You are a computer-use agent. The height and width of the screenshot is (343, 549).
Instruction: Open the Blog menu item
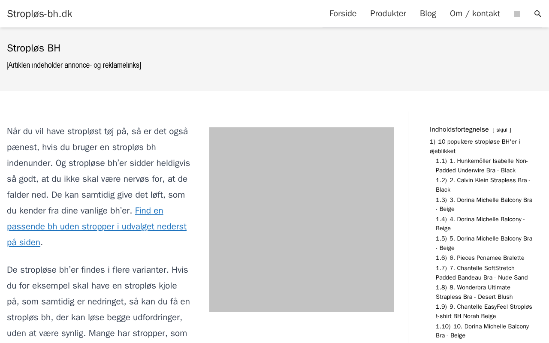point(428,14)
